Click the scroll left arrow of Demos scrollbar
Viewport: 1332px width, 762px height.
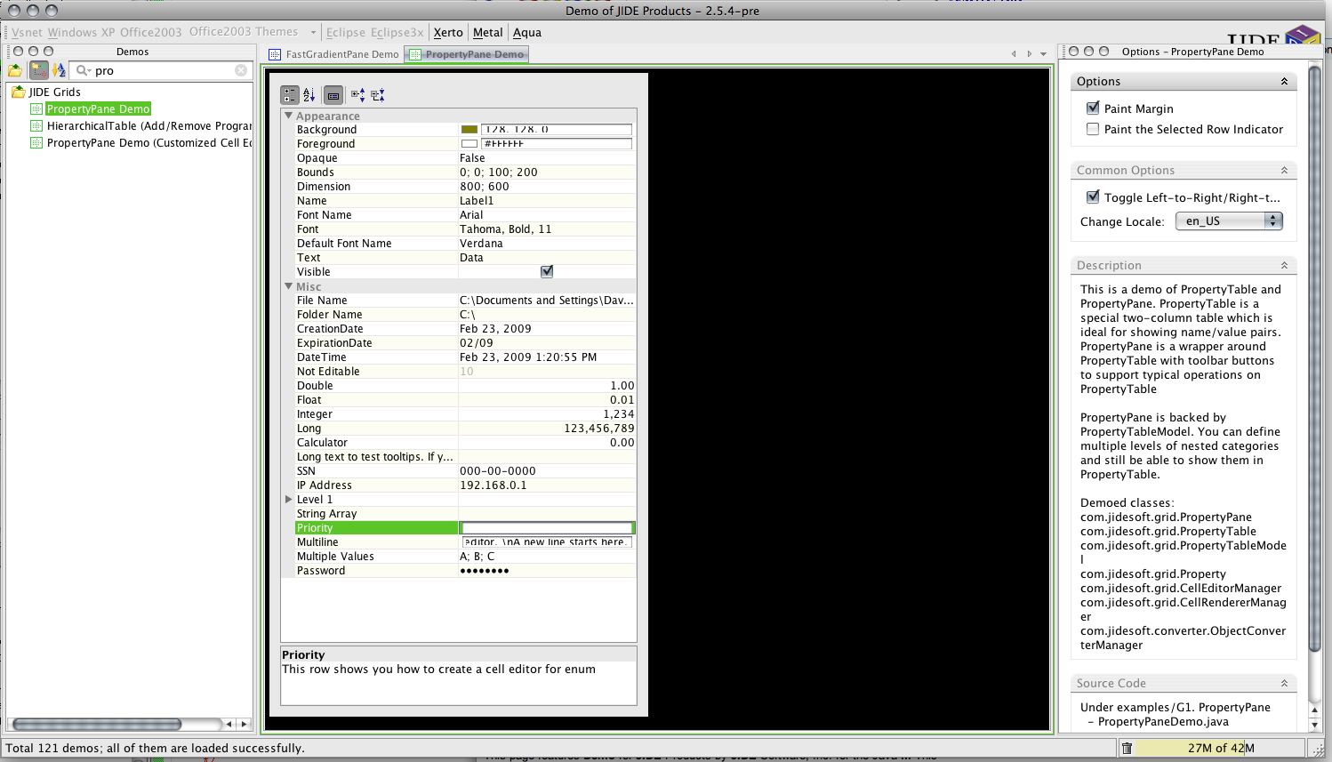(229, 724)
